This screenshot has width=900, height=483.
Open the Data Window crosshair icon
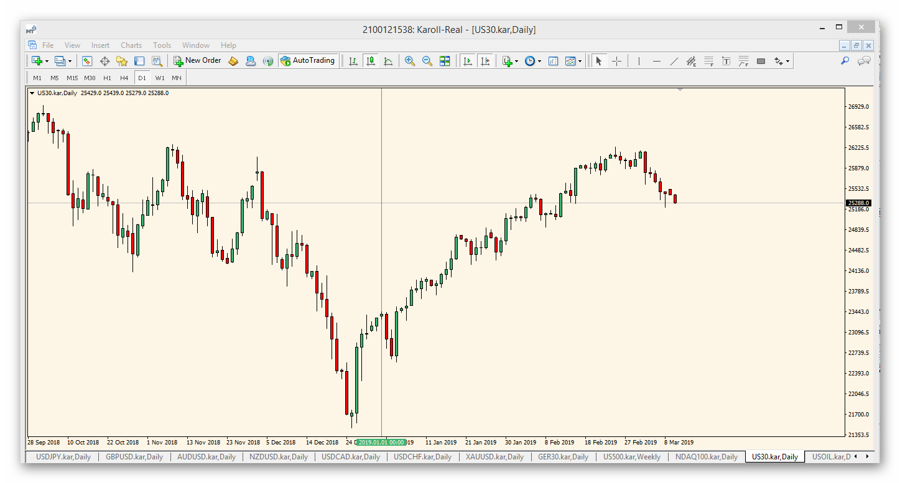[104, 61]
